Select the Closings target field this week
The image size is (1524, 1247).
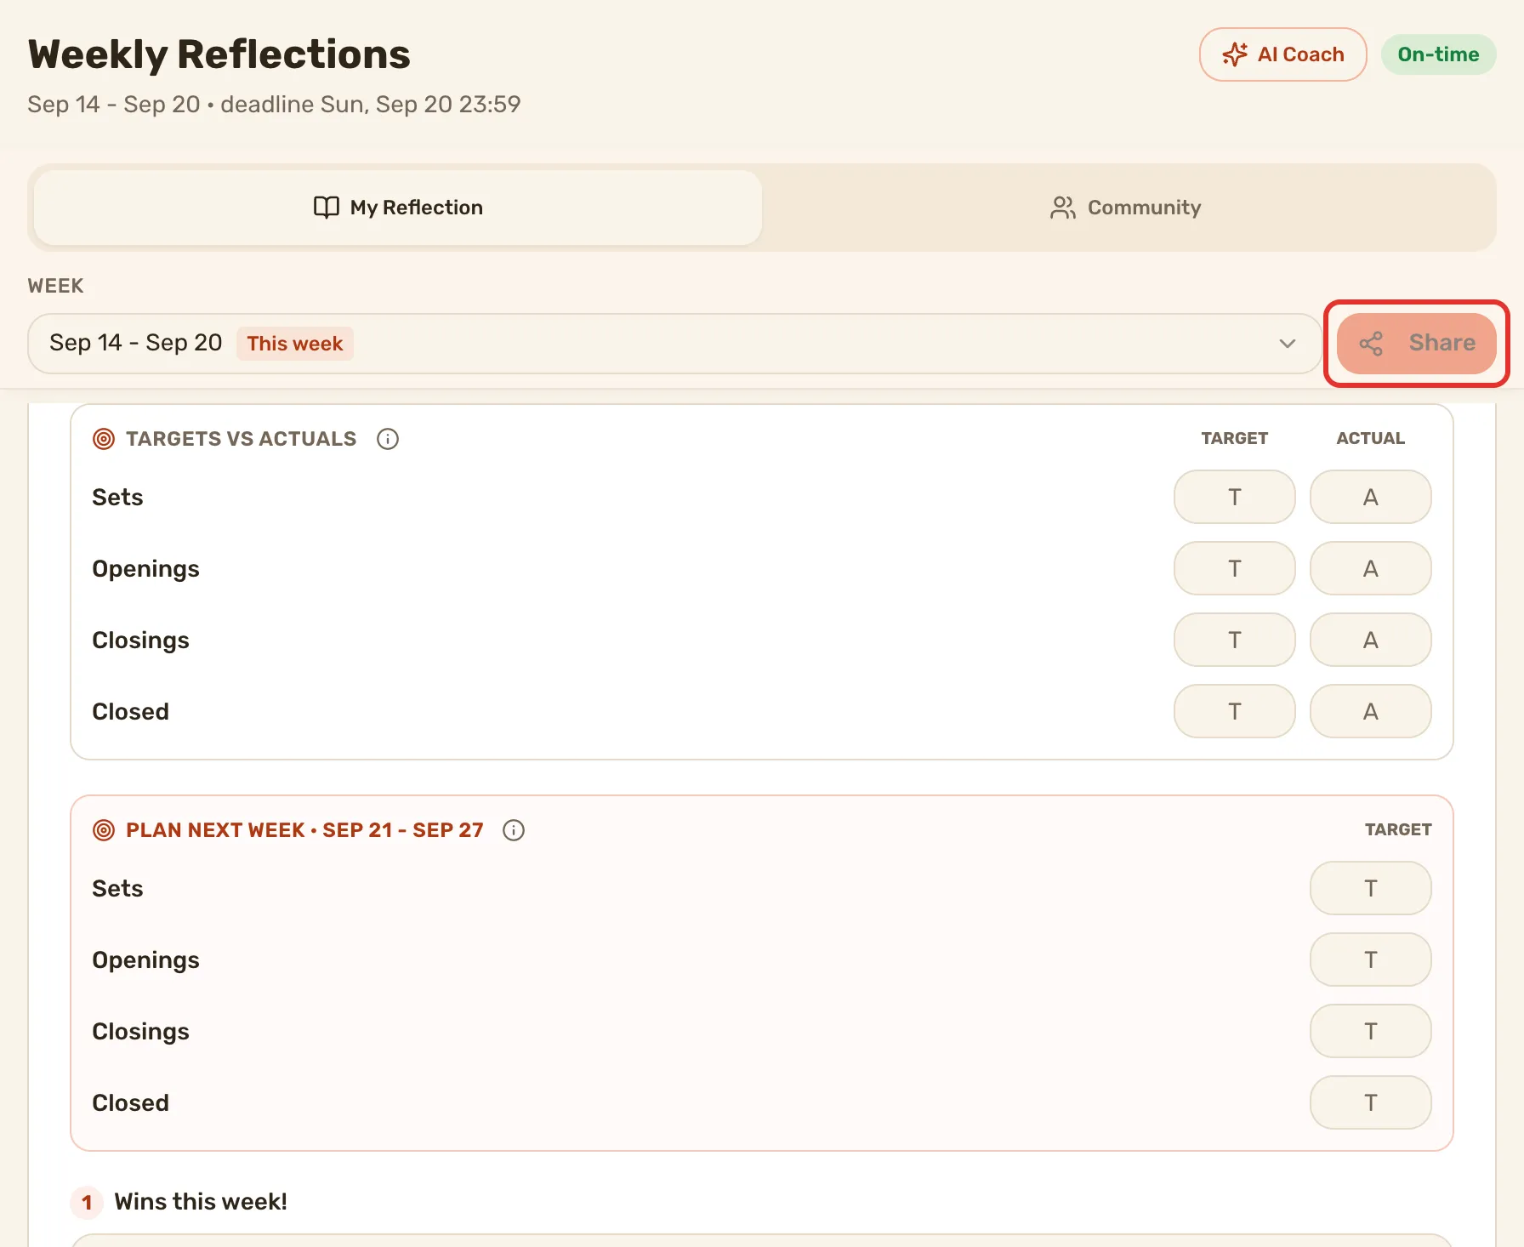coord(1235,640)
